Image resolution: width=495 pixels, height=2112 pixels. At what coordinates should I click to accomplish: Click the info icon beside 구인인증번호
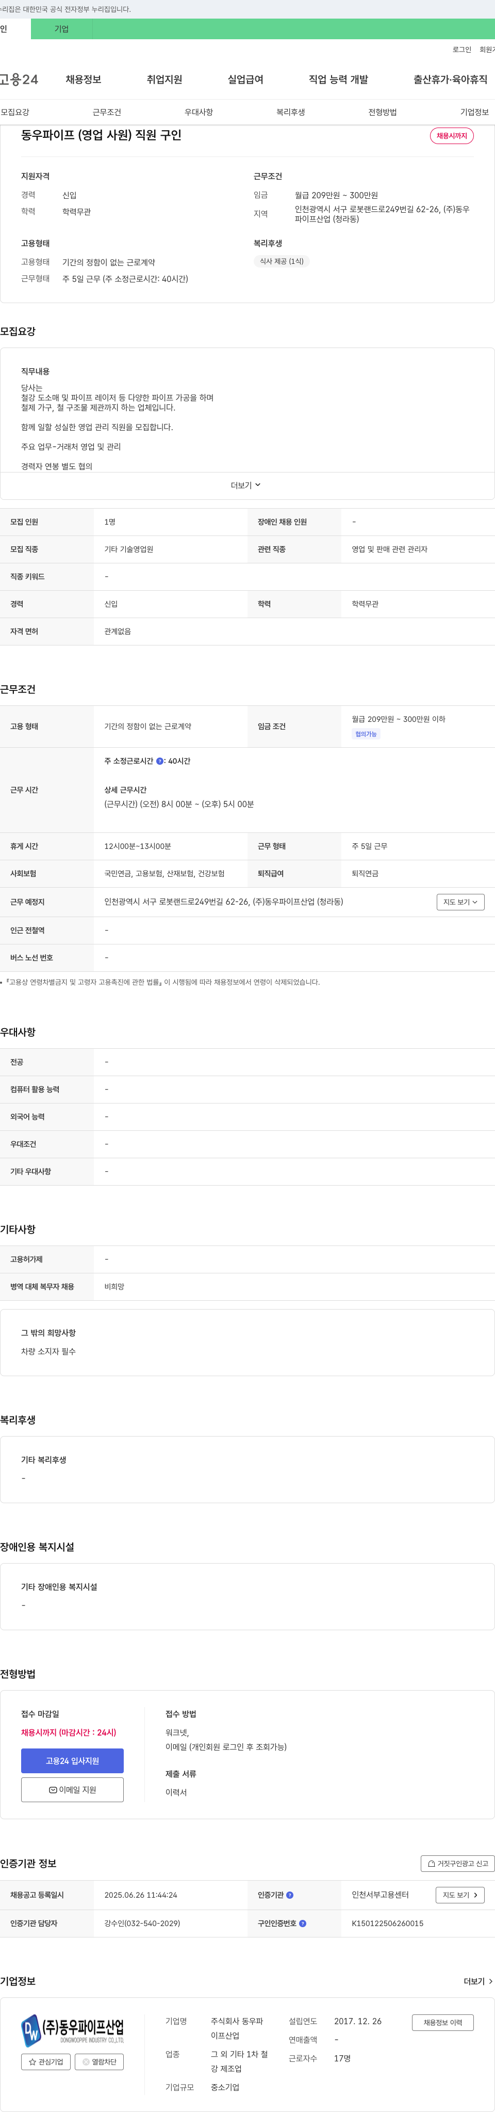(x=303, y=1922)
